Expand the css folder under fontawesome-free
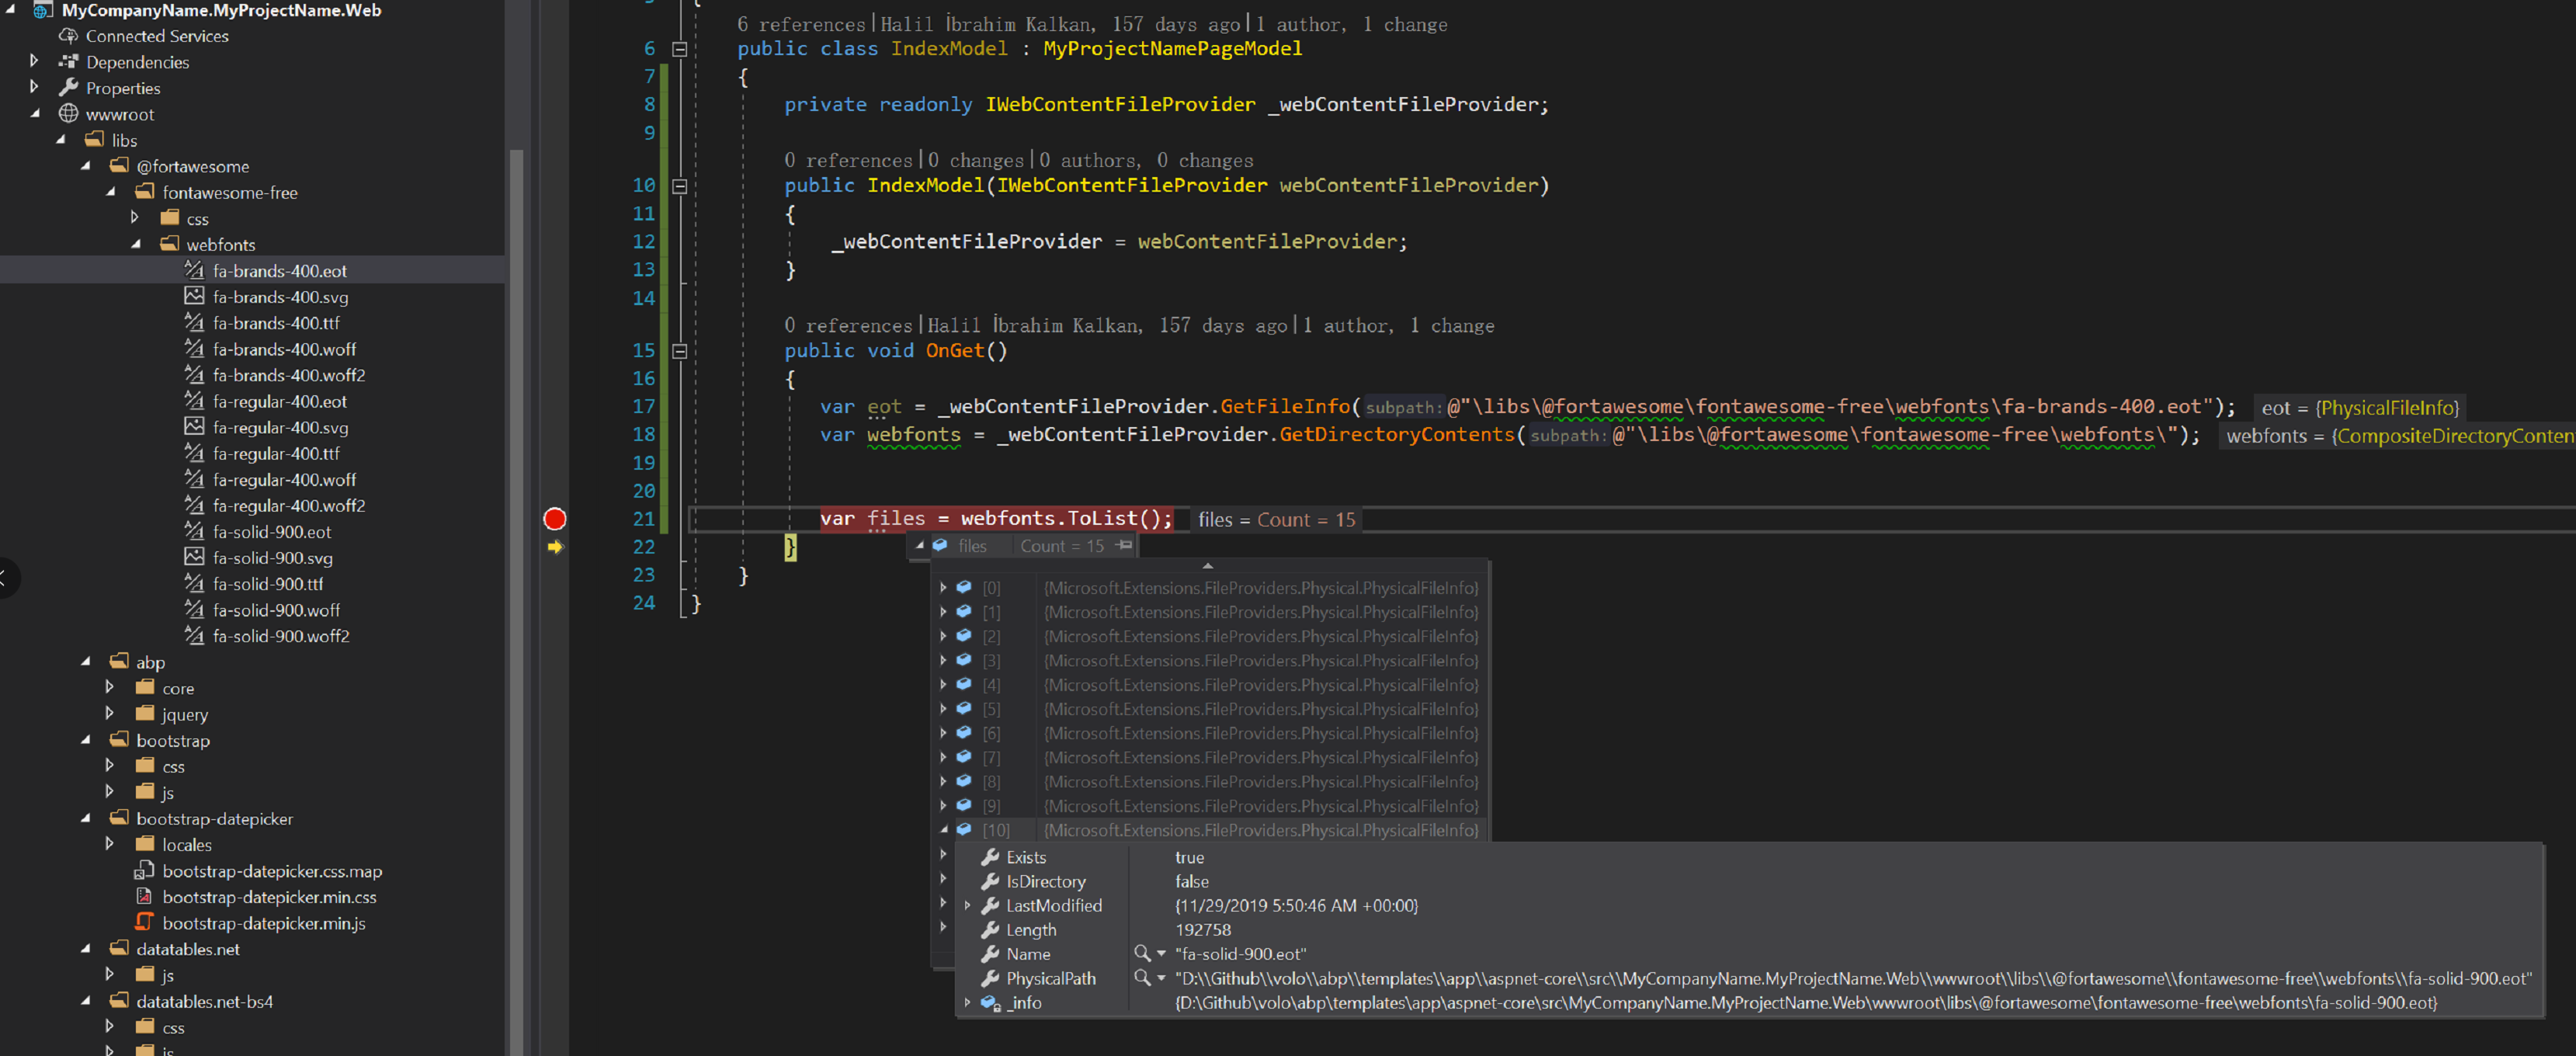This screenshot has height=1056, width=2576. coord(136,217)
